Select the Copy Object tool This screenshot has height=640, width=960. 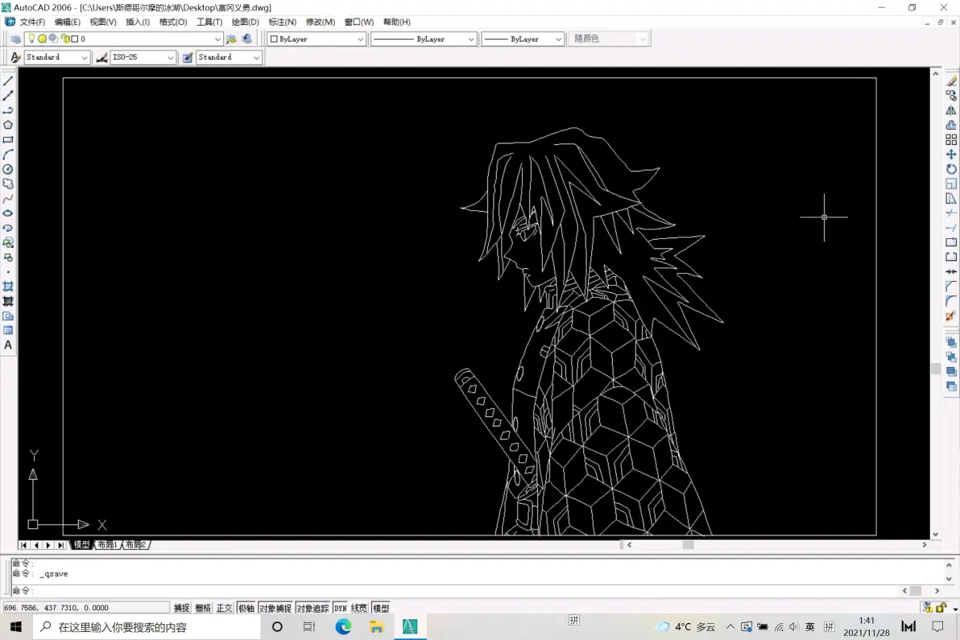tap(951, 96)
